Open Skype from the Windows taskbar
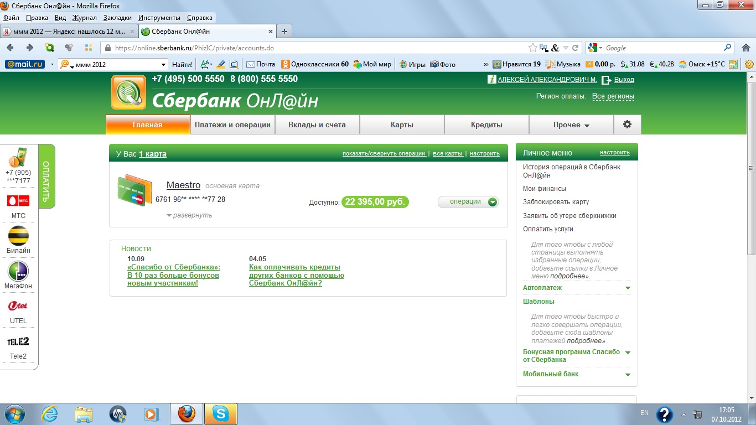The image size is (756, 425). 220,414
